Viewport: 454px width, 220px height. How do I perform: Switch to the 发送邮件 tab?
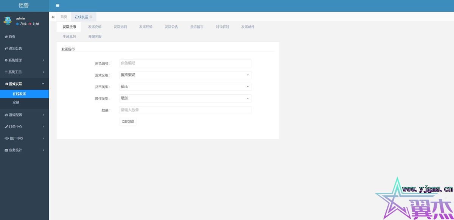click(x=248, y=27)
